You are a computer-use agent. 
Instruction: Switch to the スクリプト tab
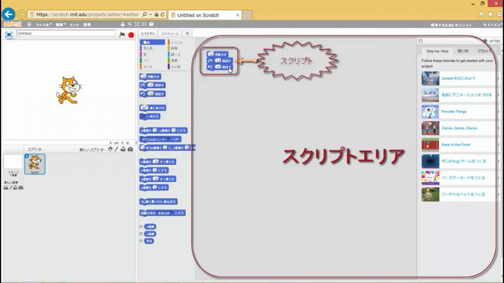[x=148, y=34]
